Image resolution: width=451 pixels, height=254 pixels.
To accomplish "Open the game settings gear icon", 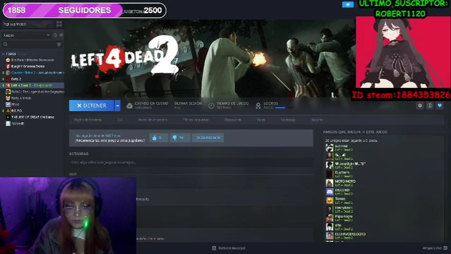I will (x=420, y=105).
